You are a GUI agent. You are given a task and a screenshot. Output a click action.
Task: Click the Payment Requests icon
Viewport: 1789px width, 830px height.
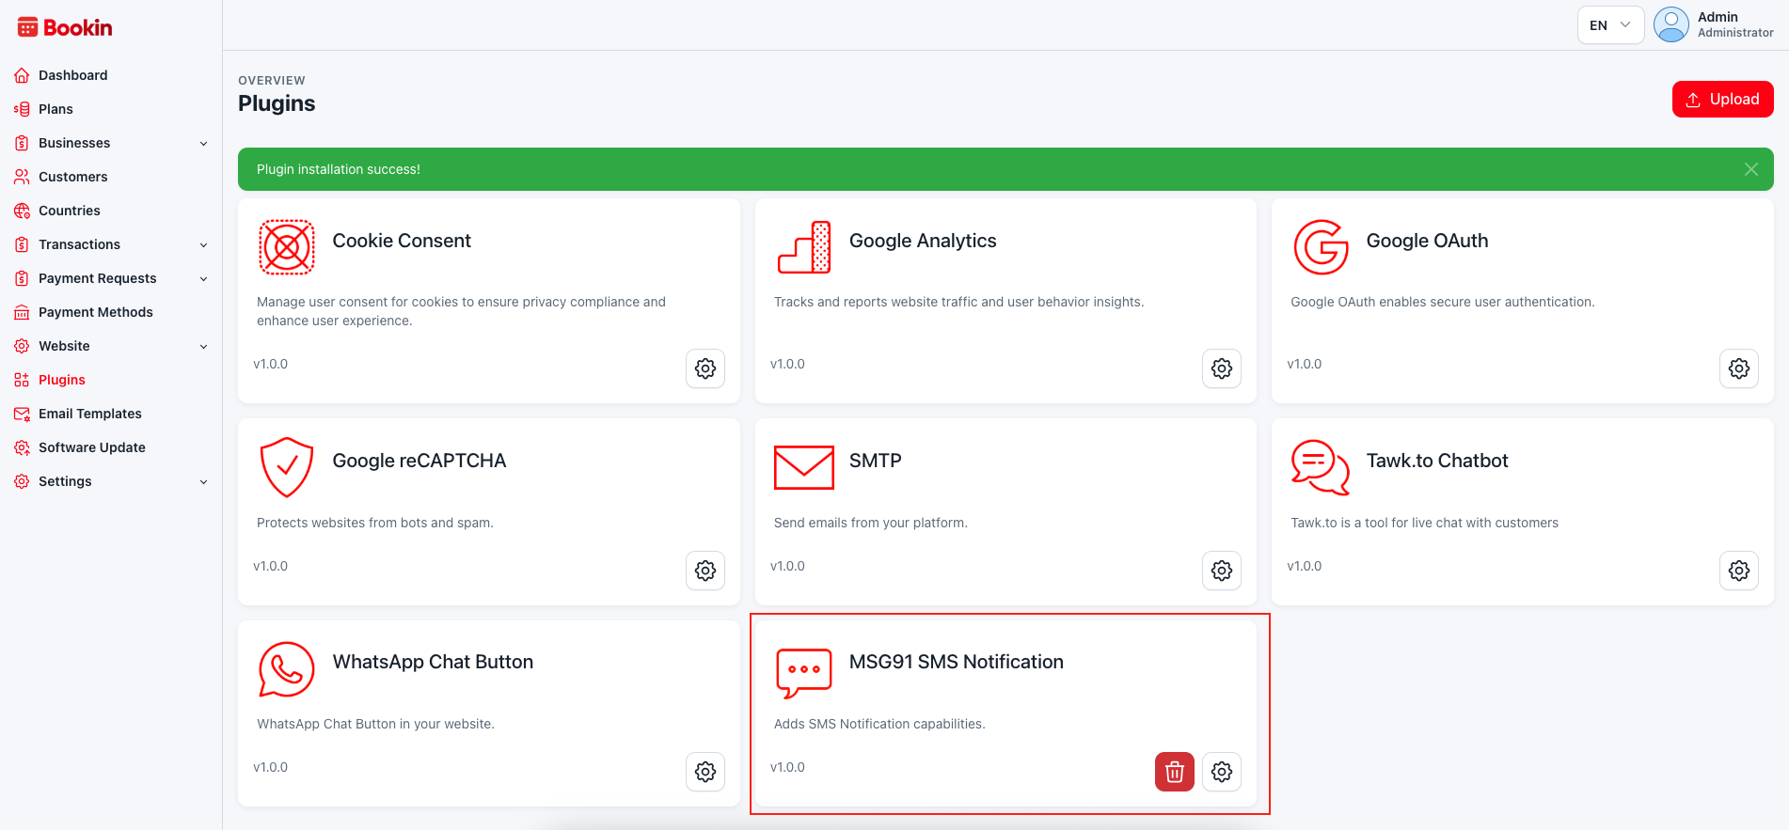click(x=22, y=278)
